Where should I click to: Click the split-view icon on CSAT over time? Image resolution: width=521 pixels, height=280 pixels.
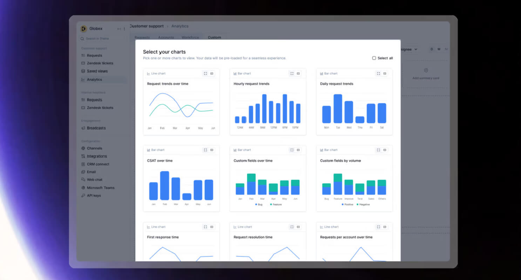pyautogui.click(x=212, y=150)
